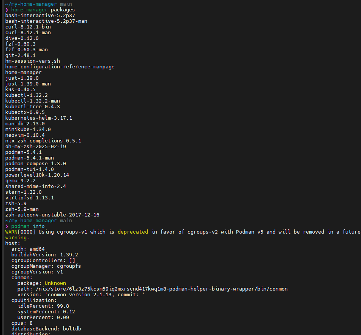This screenshot has height=335, width=361.
Task: Click the home-configuration-reference-manpage line
Action: pos(60,67)
